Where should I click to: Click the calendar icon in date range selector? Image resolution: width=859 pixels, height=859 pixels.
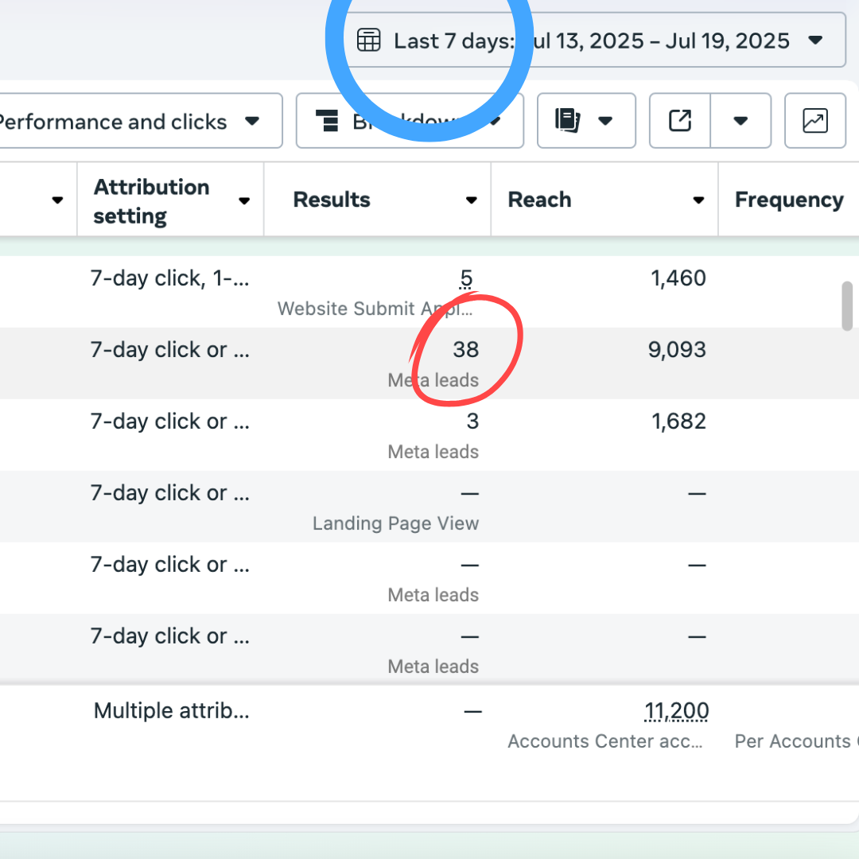[x=368, y=40]
